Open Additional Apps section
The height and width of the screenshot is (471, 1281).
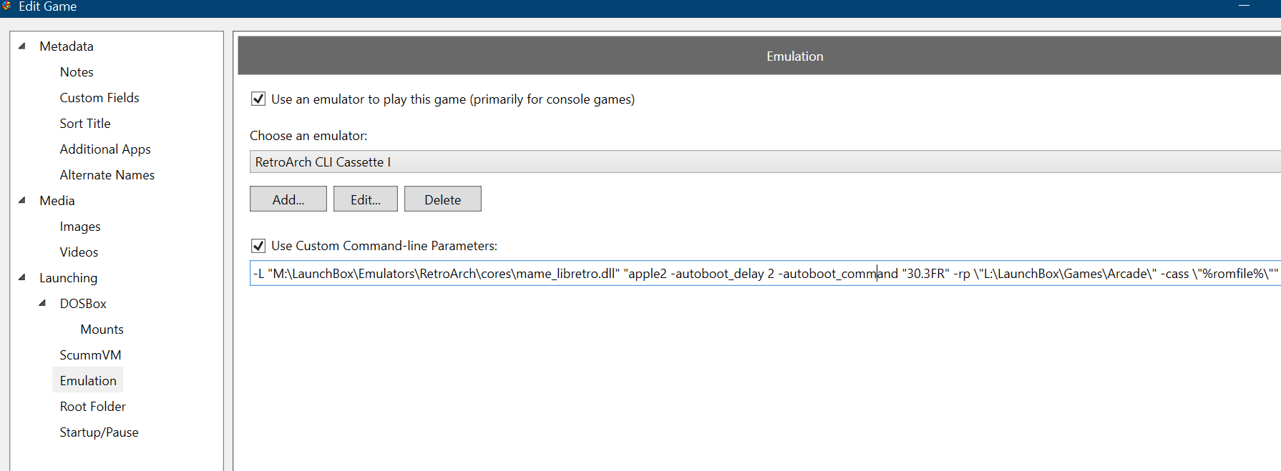105,149
